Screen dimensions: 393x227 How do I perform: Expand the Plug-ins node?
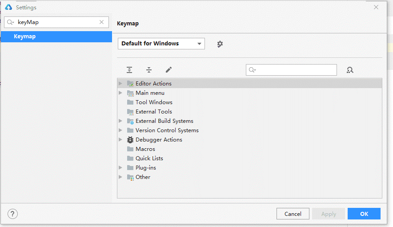(120, 167)
